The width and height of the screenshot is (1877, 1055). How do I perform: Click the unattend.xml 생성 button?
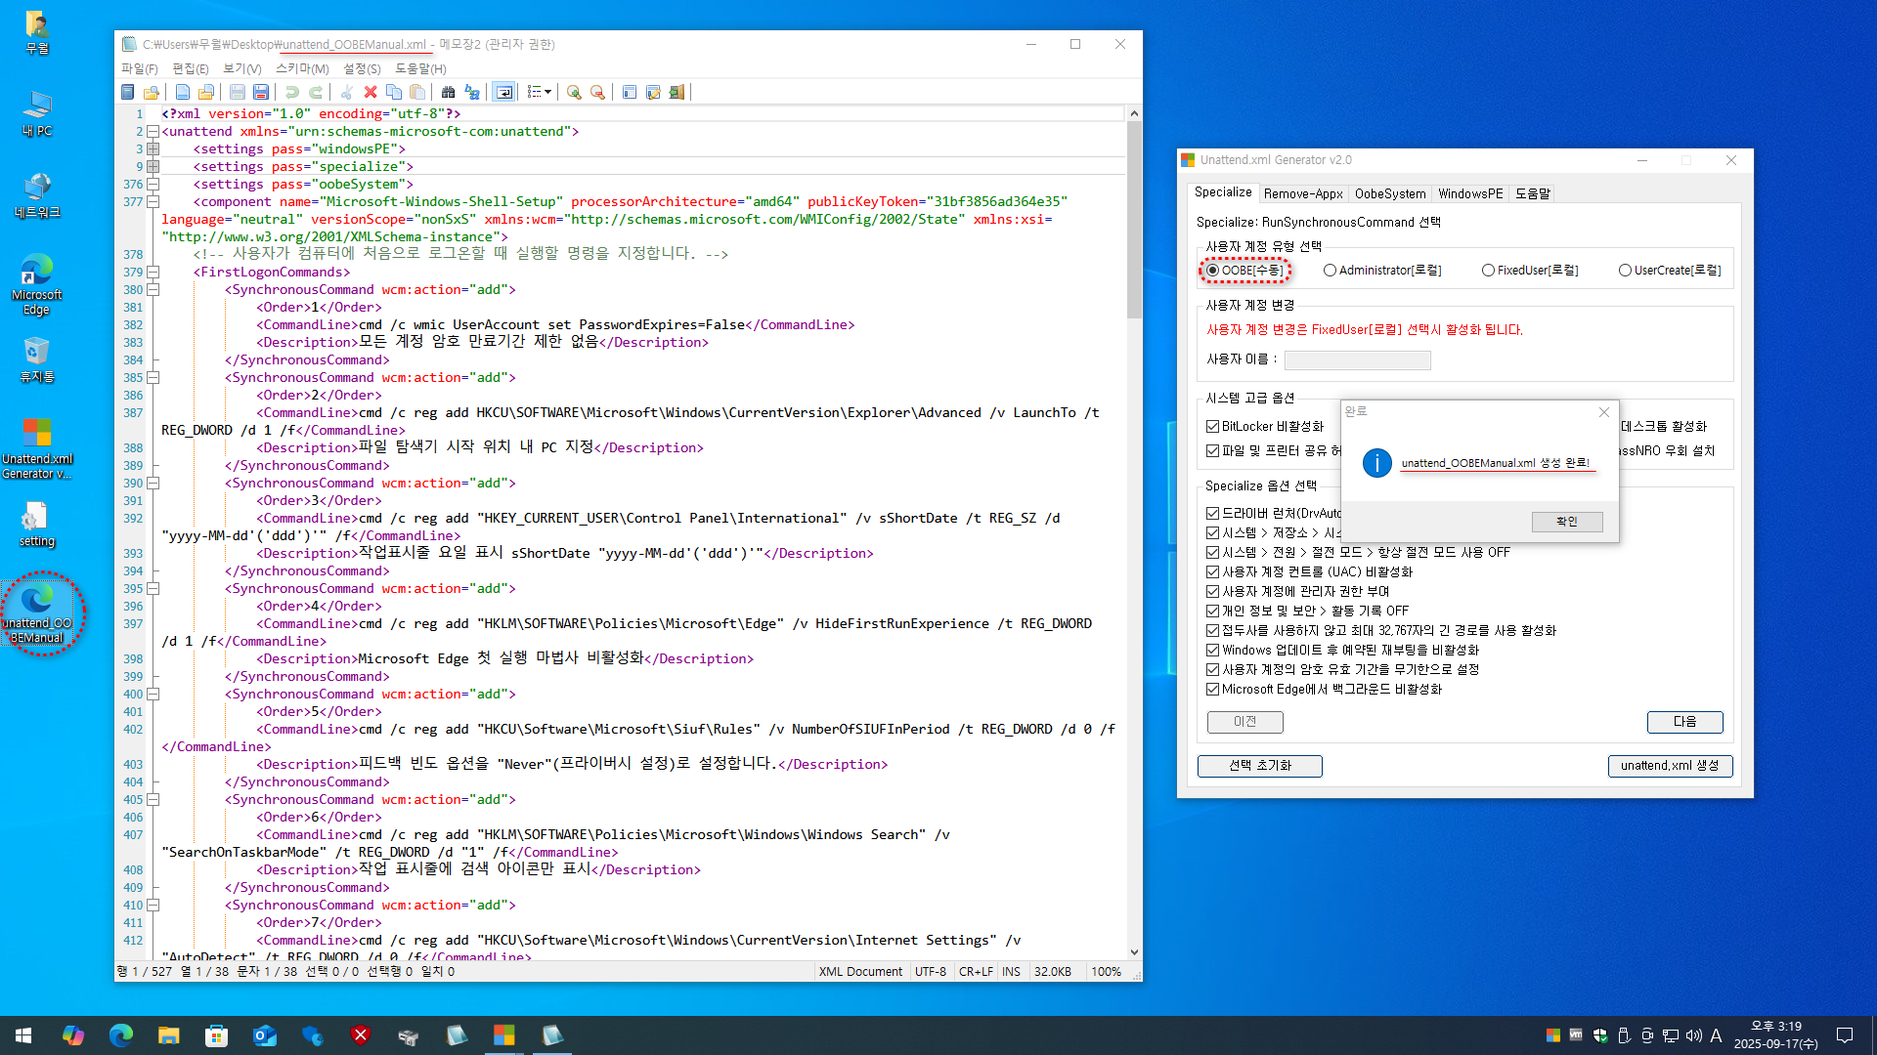point(1669,766)
